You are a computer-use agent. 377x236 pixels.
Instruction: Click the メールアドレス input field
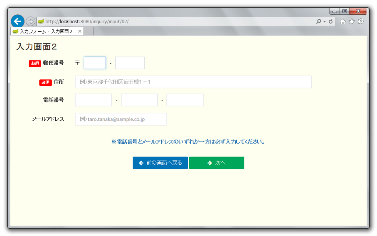click(121, 119)
